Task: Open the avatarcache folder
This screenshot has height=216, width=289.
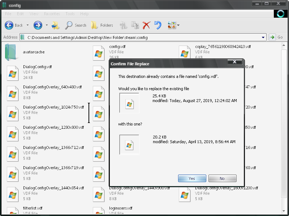Action: click(x=12, y=52)
